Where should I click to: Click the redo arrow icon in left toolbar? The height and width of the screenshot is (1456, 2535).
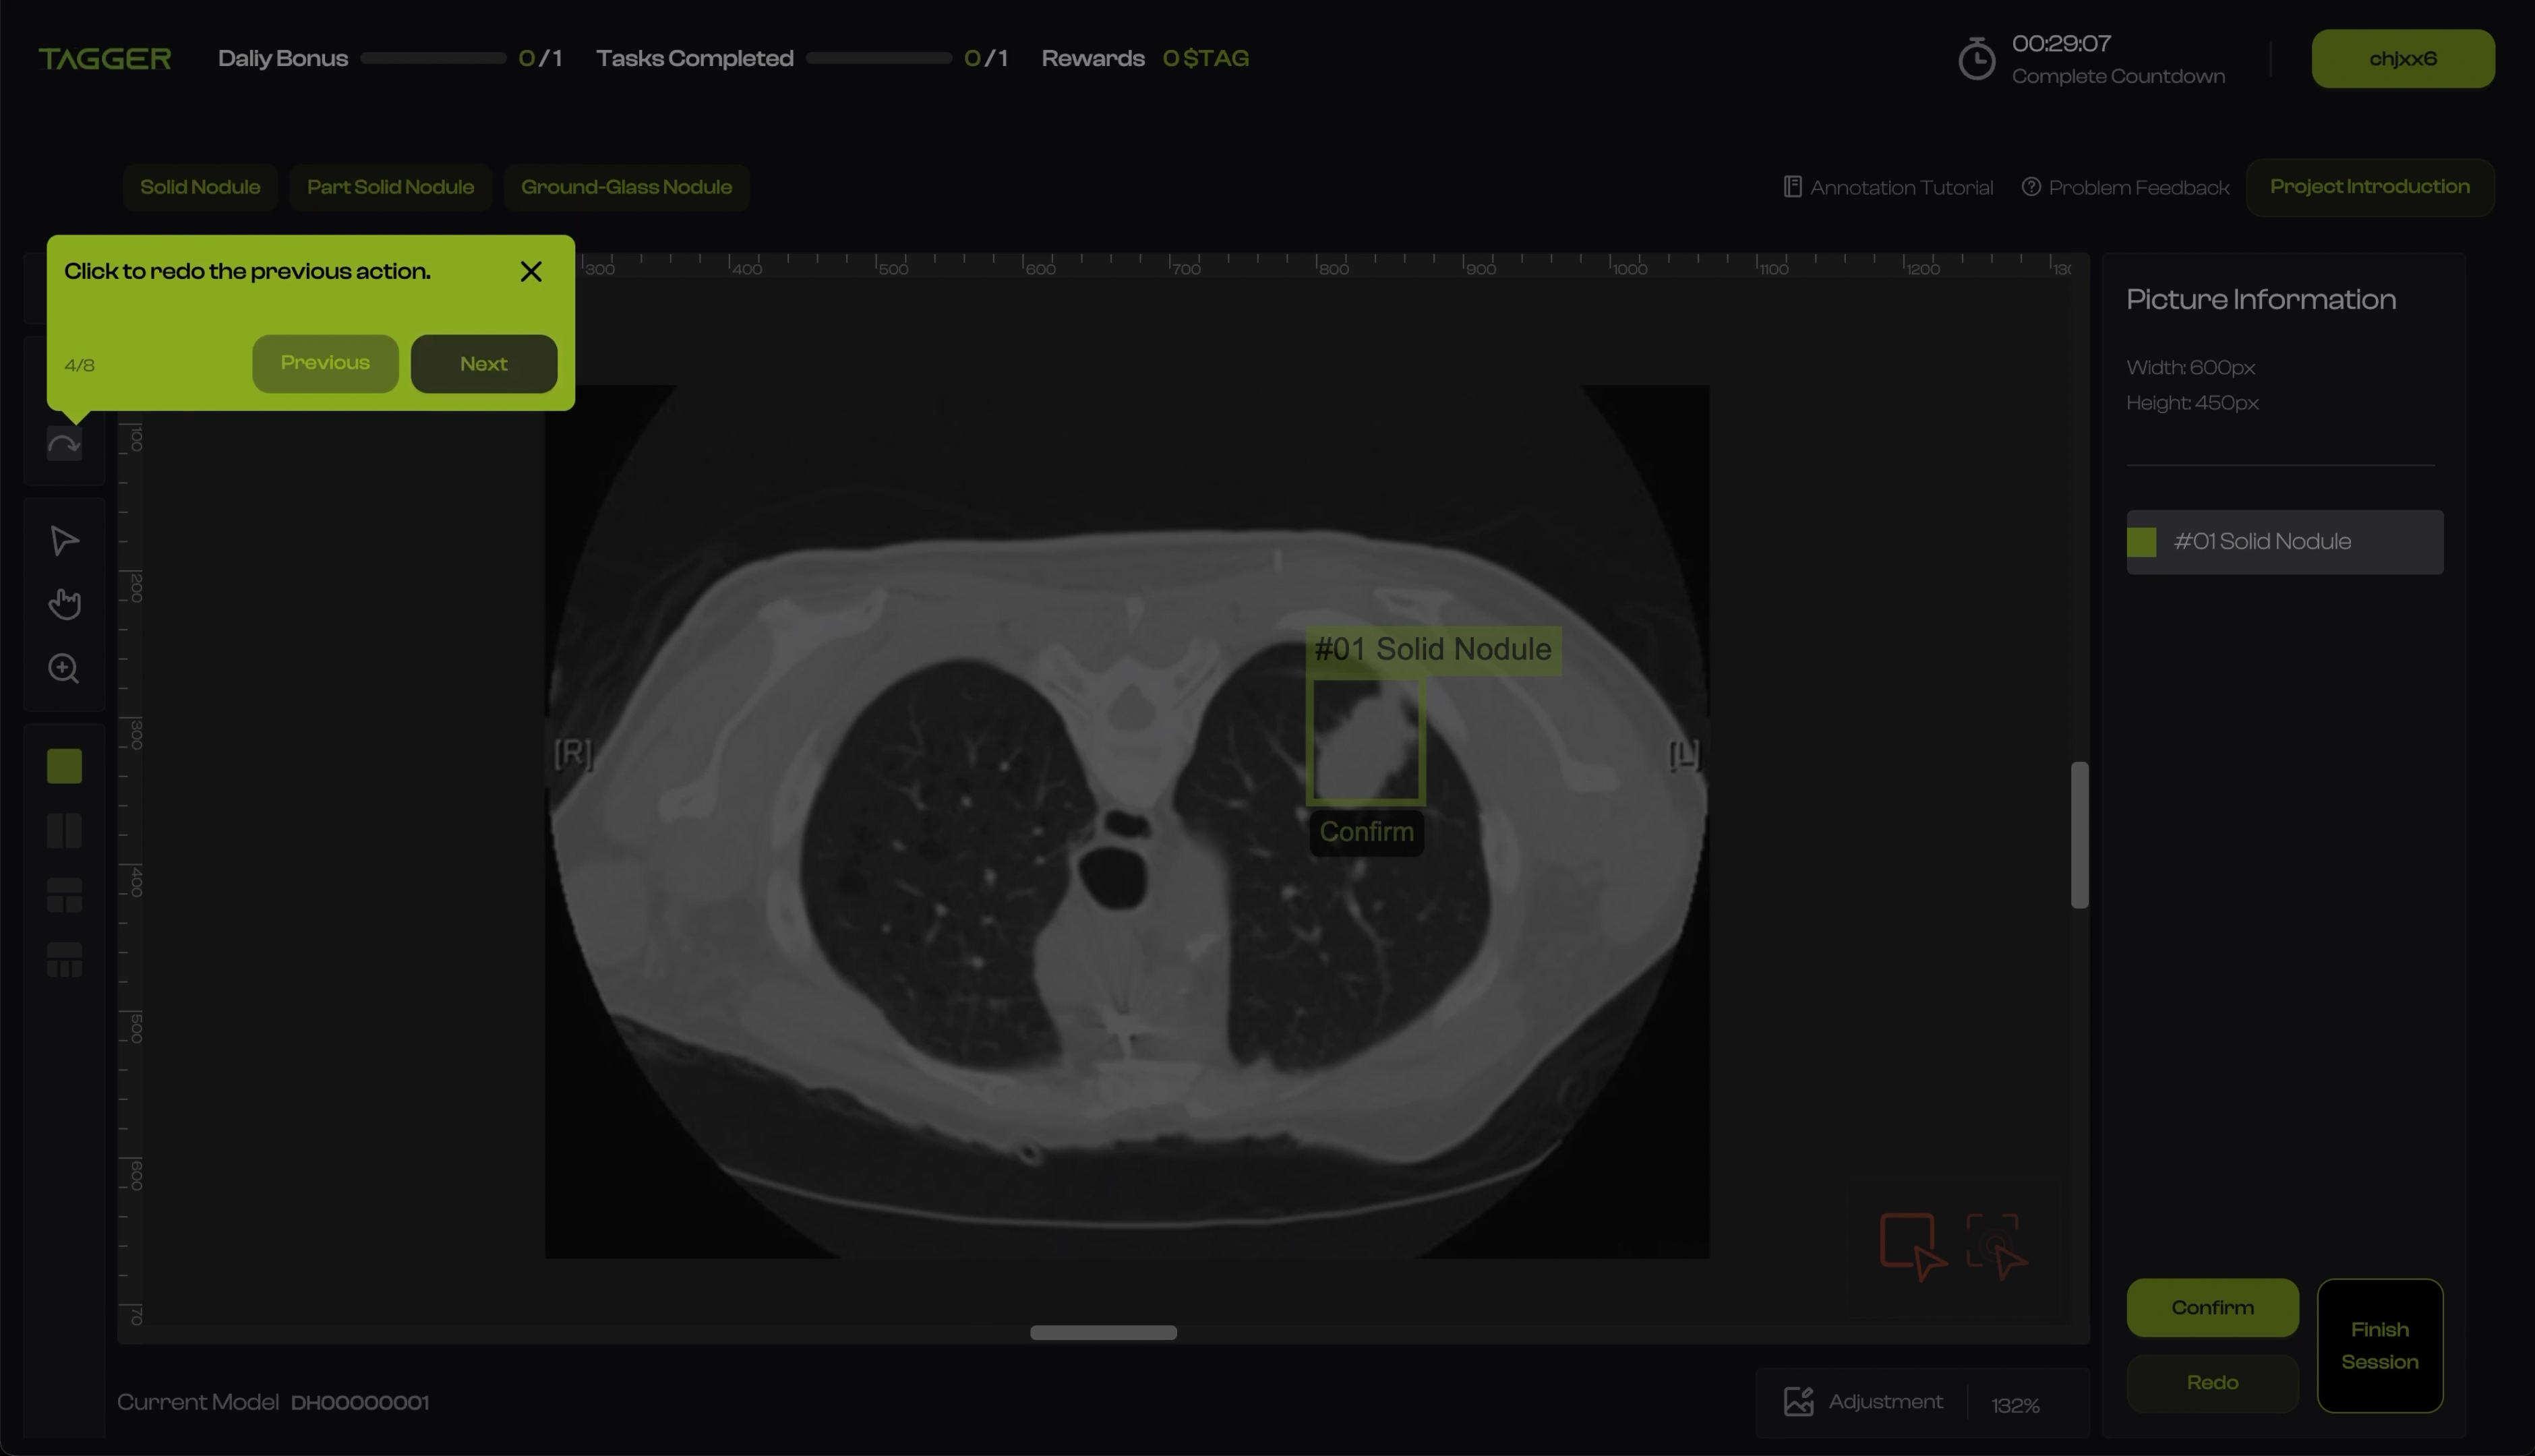tap(64, 445)
